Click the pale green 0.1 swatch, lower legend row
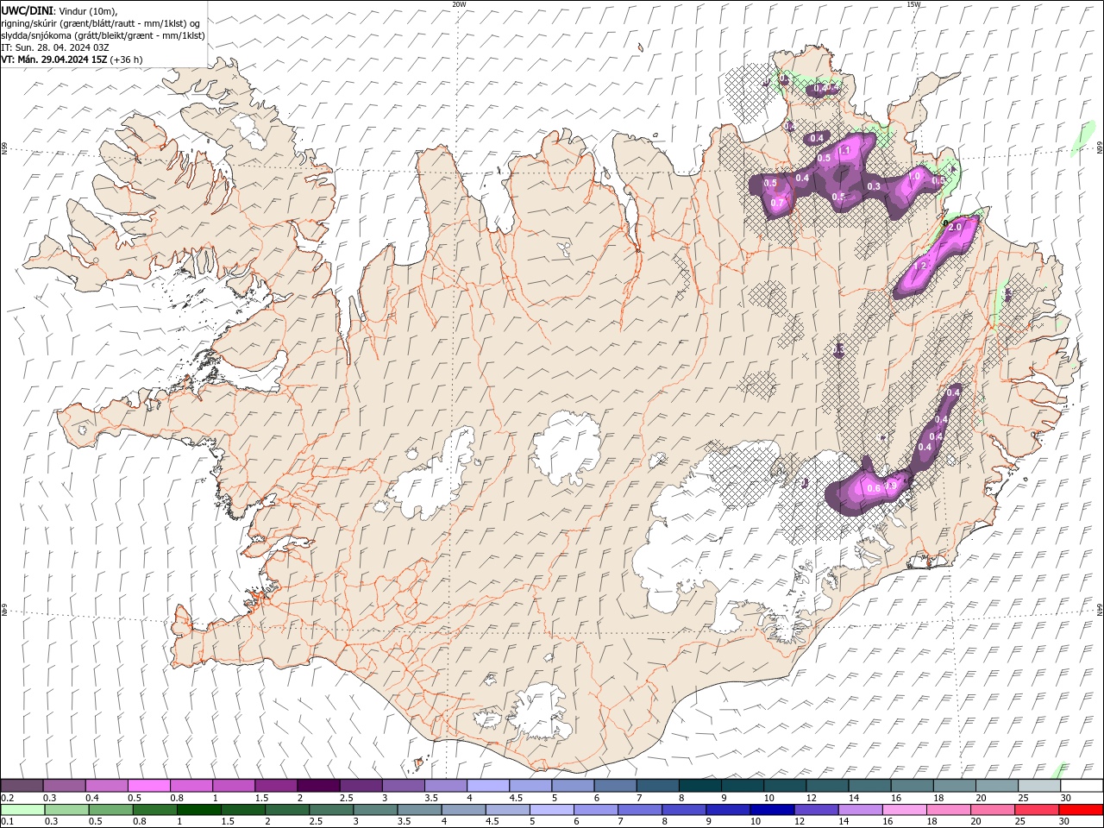Screen dimensions: 1104x828 click(x=23, y=810)
